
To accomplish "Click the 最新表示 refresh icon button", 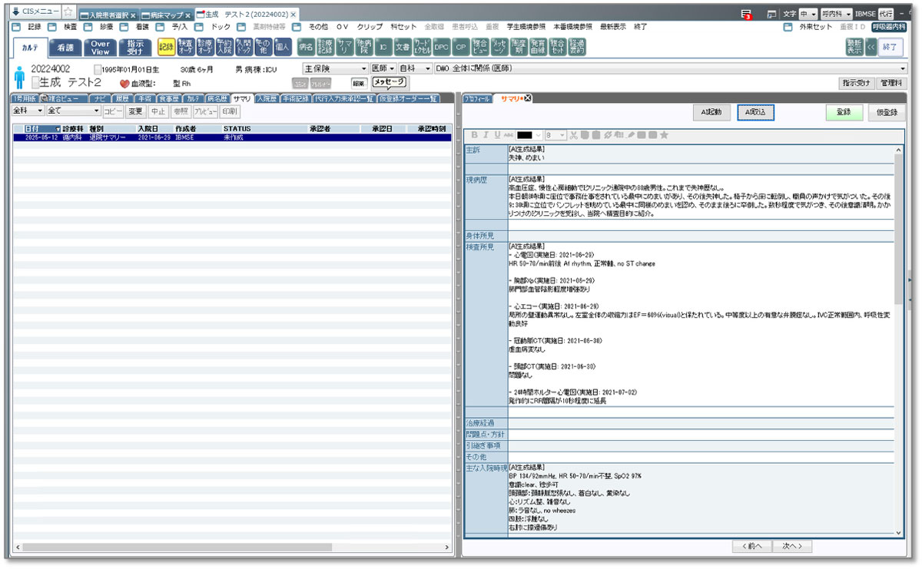I will click(x=854, y=47).
